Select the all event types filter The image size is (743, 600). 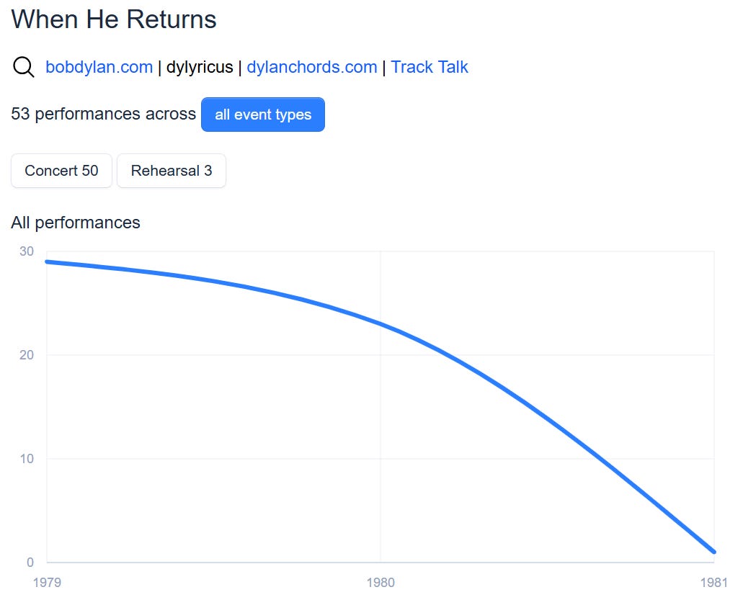[263, 115]
